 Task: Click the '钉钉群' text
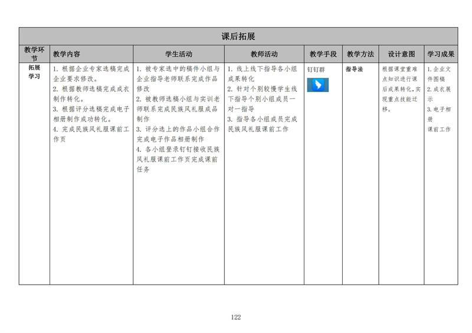tap(316, 70)
